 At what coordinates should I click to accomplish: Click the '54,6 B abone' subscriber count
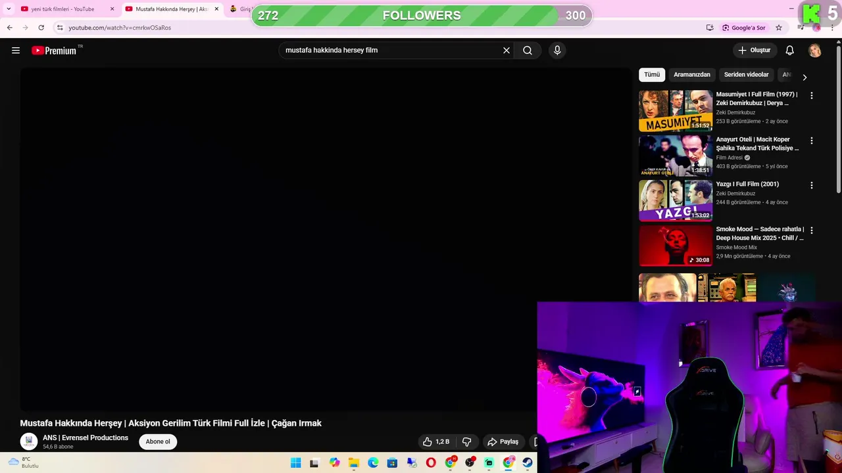click(58, 447)
